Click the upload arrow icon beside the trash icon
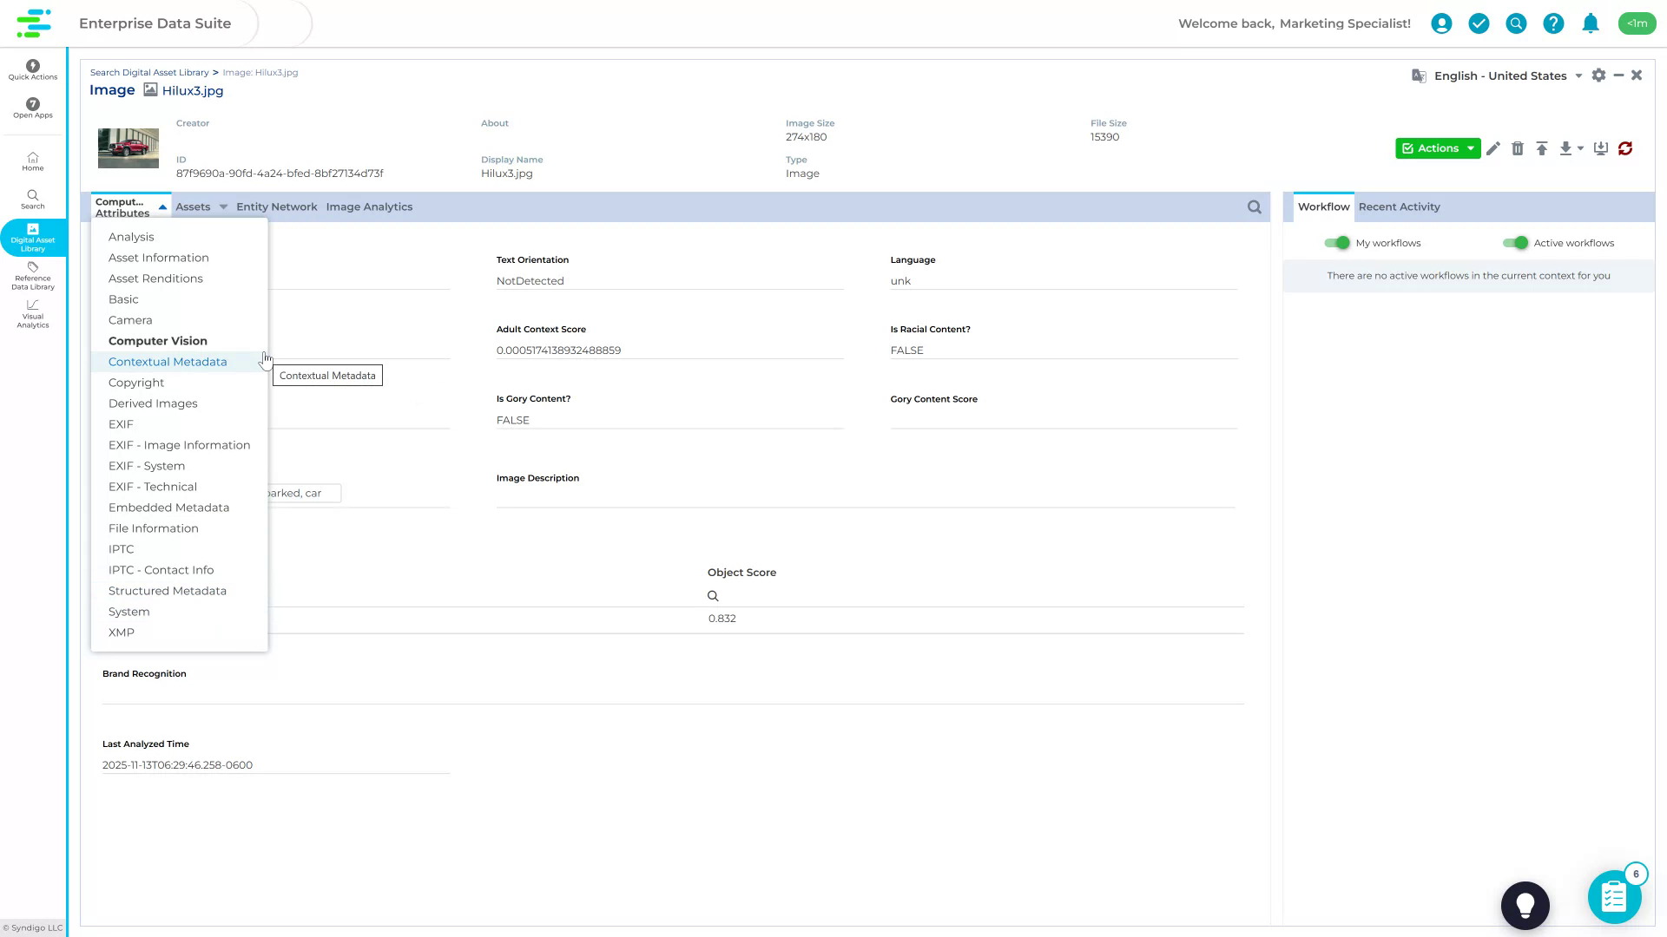The width and height of the screenshot is (1667, 937). point(1542,148)
